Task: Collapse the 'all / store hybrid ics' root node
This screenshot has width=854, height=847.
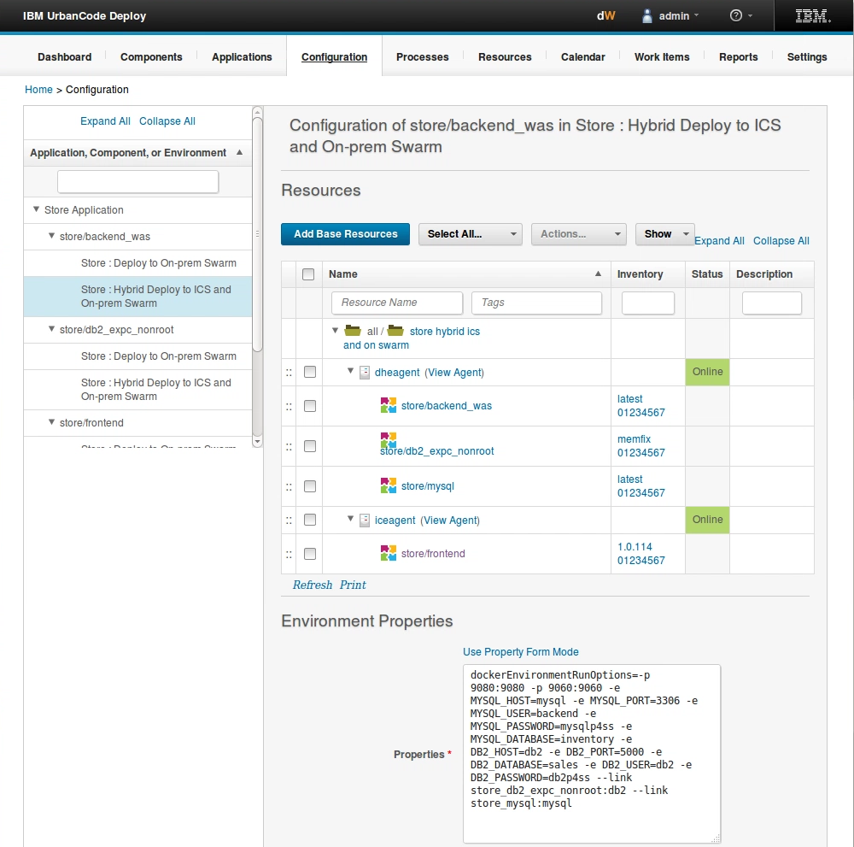Action: [336, 330]
